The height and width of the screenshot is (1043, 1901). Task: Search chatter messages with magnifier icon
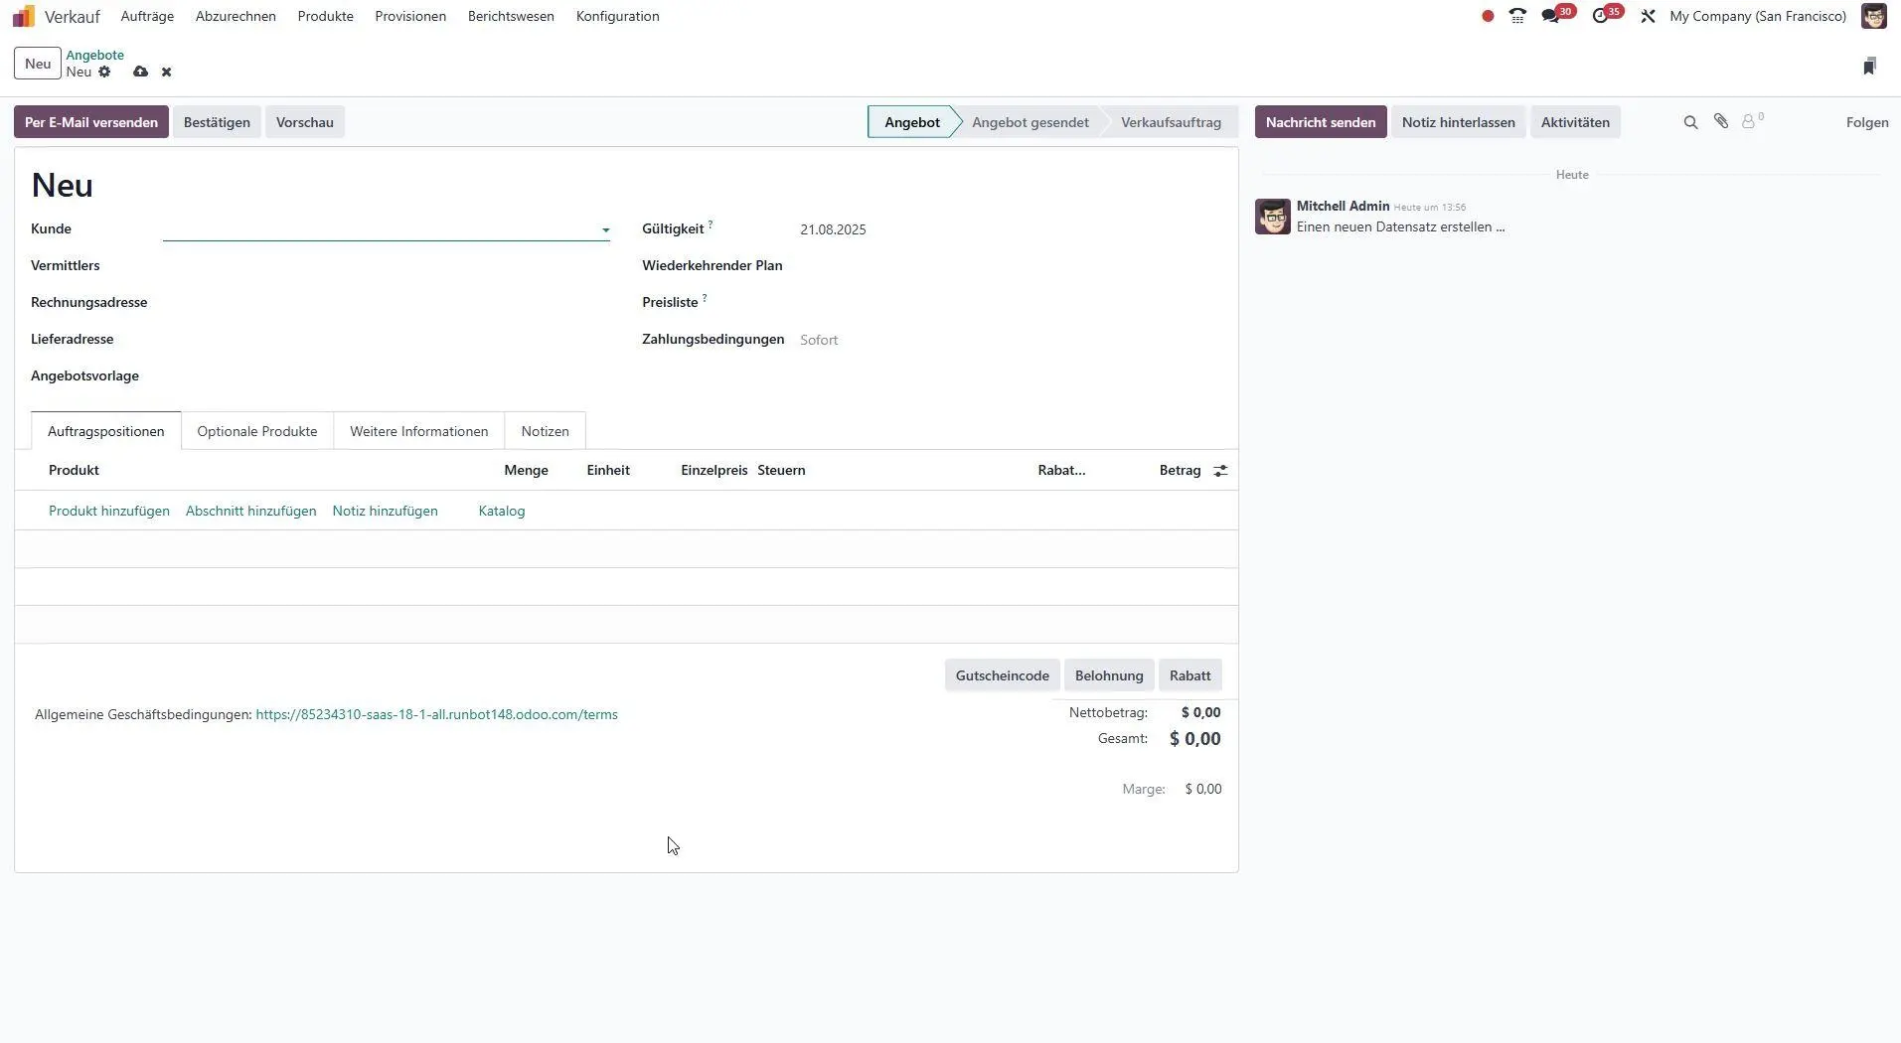click(1690, 122)
